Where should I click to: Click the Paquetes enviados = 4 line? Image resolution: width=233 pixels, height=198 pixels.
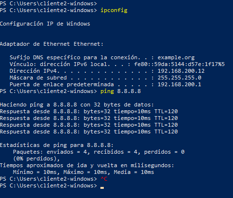98,152
